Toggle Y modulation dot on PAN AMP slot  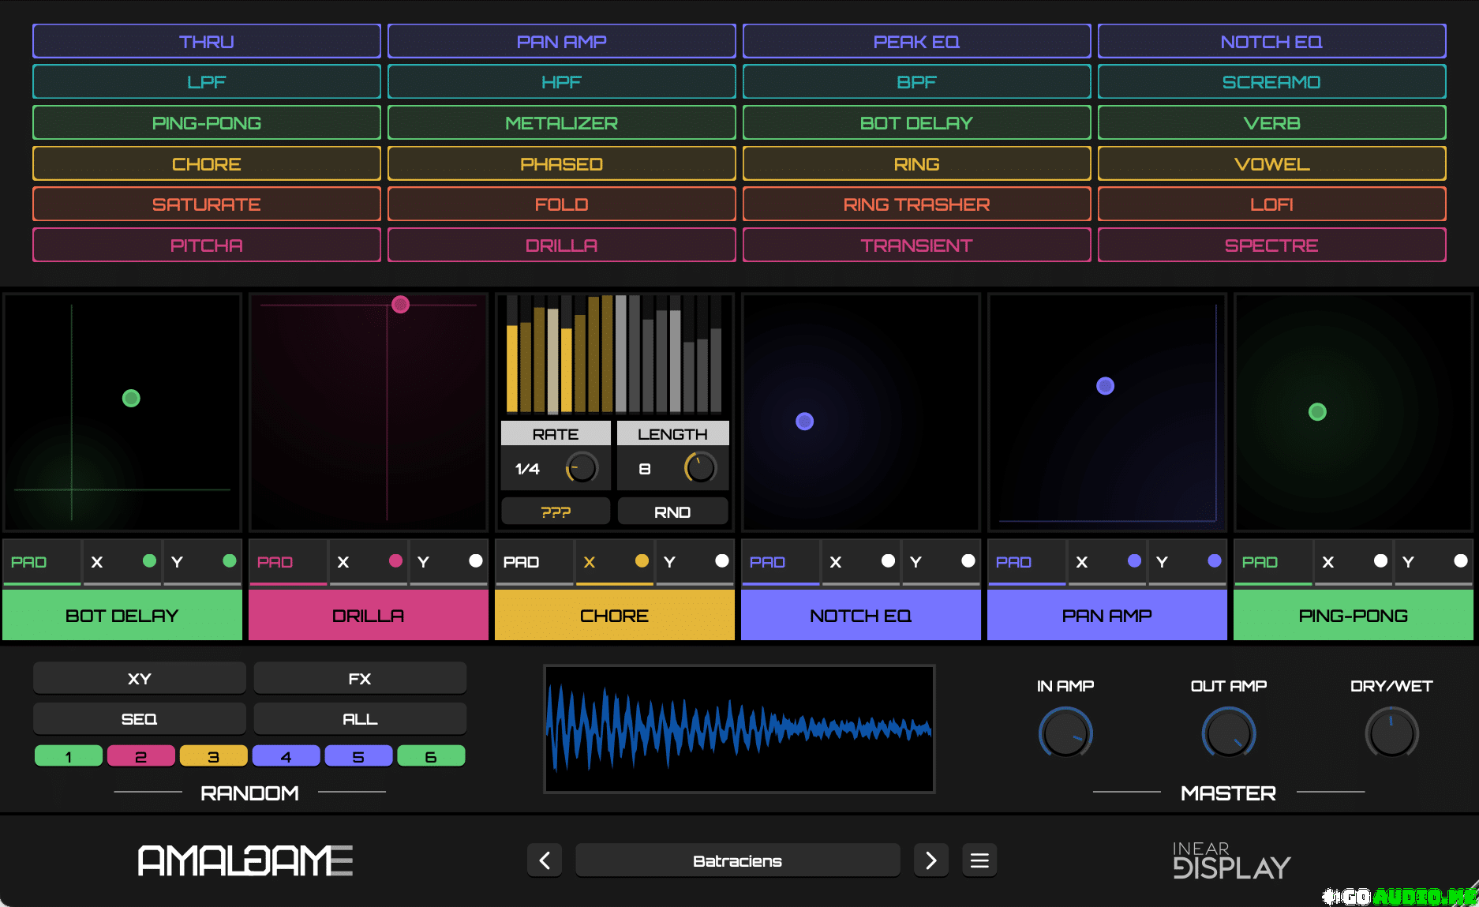pyautogui.click(x=1215, y=560)
